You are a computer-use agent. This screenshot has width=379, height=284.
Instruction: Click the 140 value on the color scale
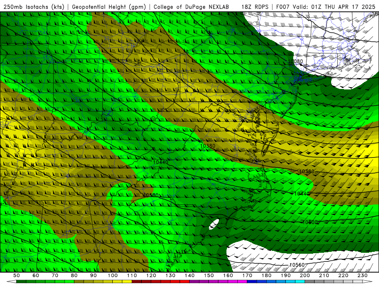[190, 275]
